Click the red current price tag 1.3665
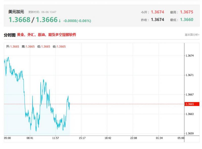The image size is (202, 149). [x=192, y=104]
